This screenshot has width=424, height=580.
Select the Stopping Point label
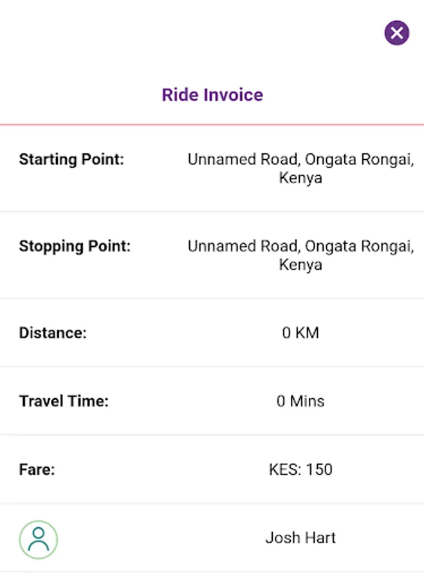pos(75,246)
